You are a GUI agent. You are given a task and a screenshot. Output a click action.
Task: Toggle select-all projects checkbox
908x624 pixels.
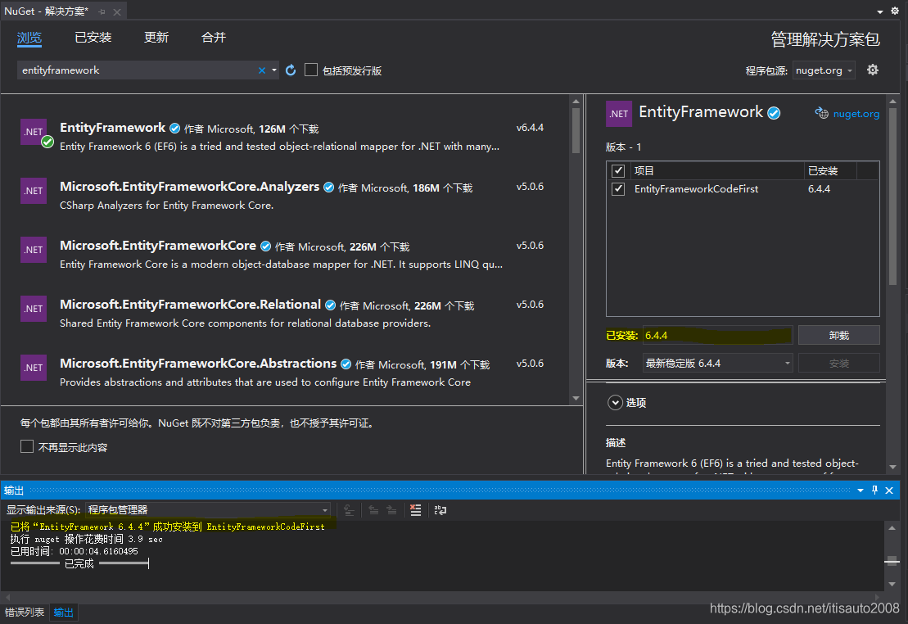[618, 170]
